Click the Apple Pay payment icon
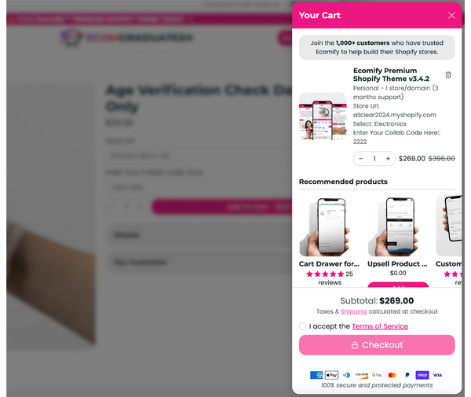 (x=331, y=375)
